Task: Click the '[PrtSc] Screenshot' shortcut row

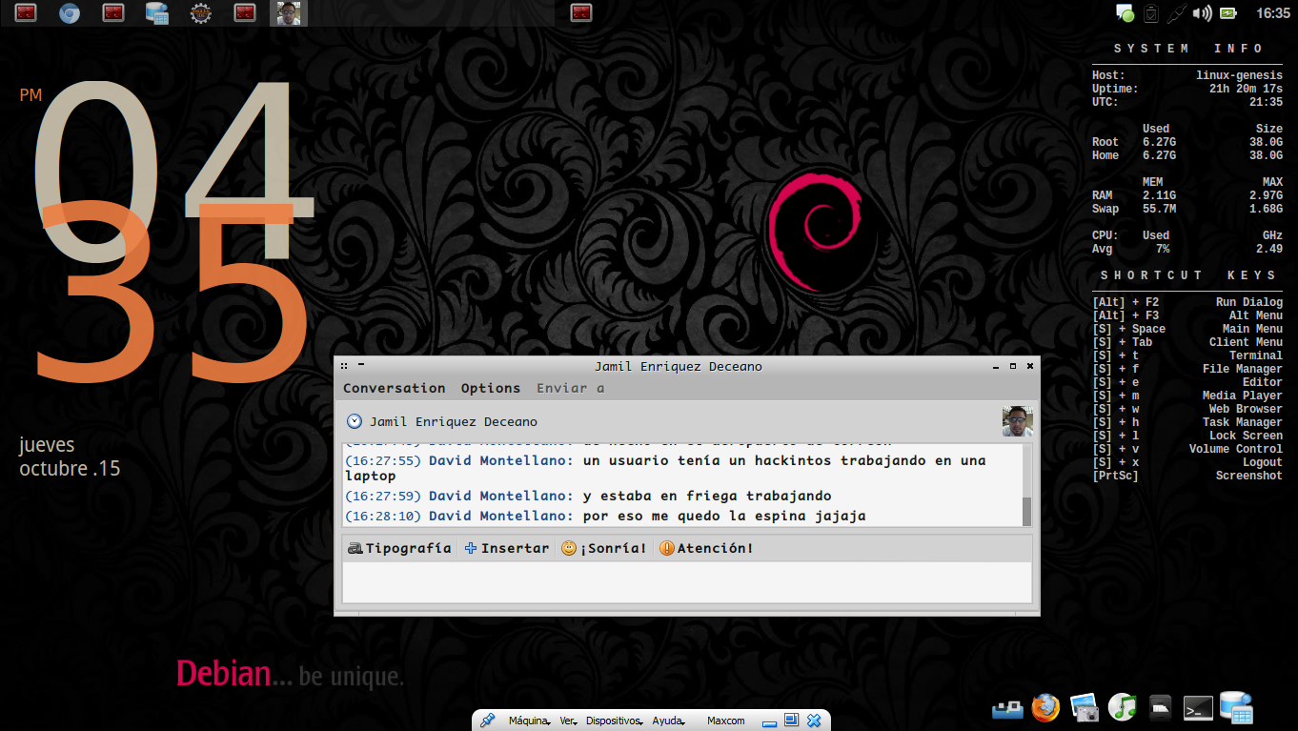Action: pyautogui.click(x=1187, y=476)
